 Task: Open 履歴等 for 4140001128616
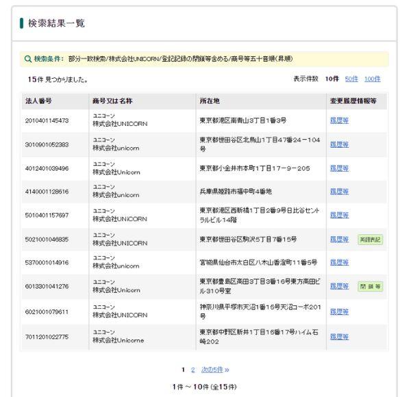(x=339, y=192)
